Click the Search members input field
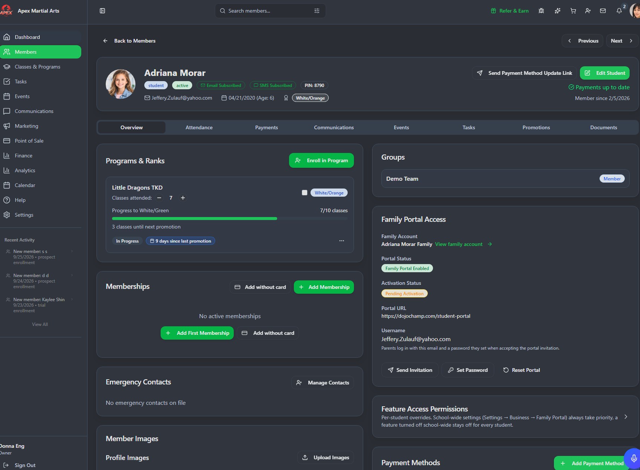640x470 pixels. pos(270,11)
